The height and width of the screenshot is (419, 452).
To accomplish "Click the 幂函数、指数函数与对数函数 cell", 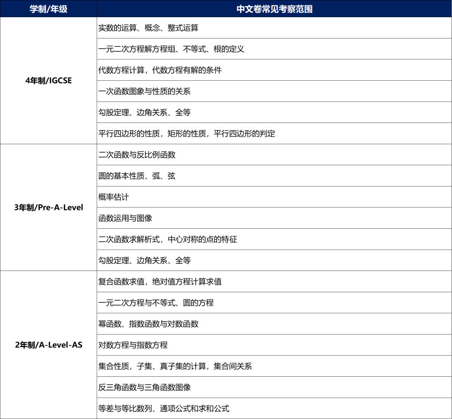I will click(x=148, y=324).
